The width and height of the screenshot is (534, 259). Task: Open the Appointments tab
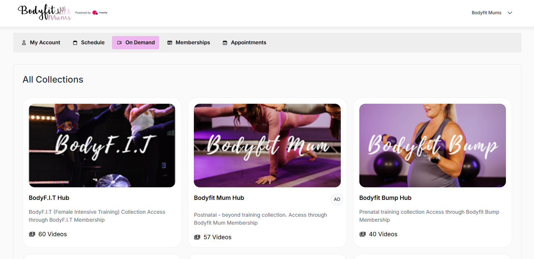pyautogui.click(x=244, y=43)
